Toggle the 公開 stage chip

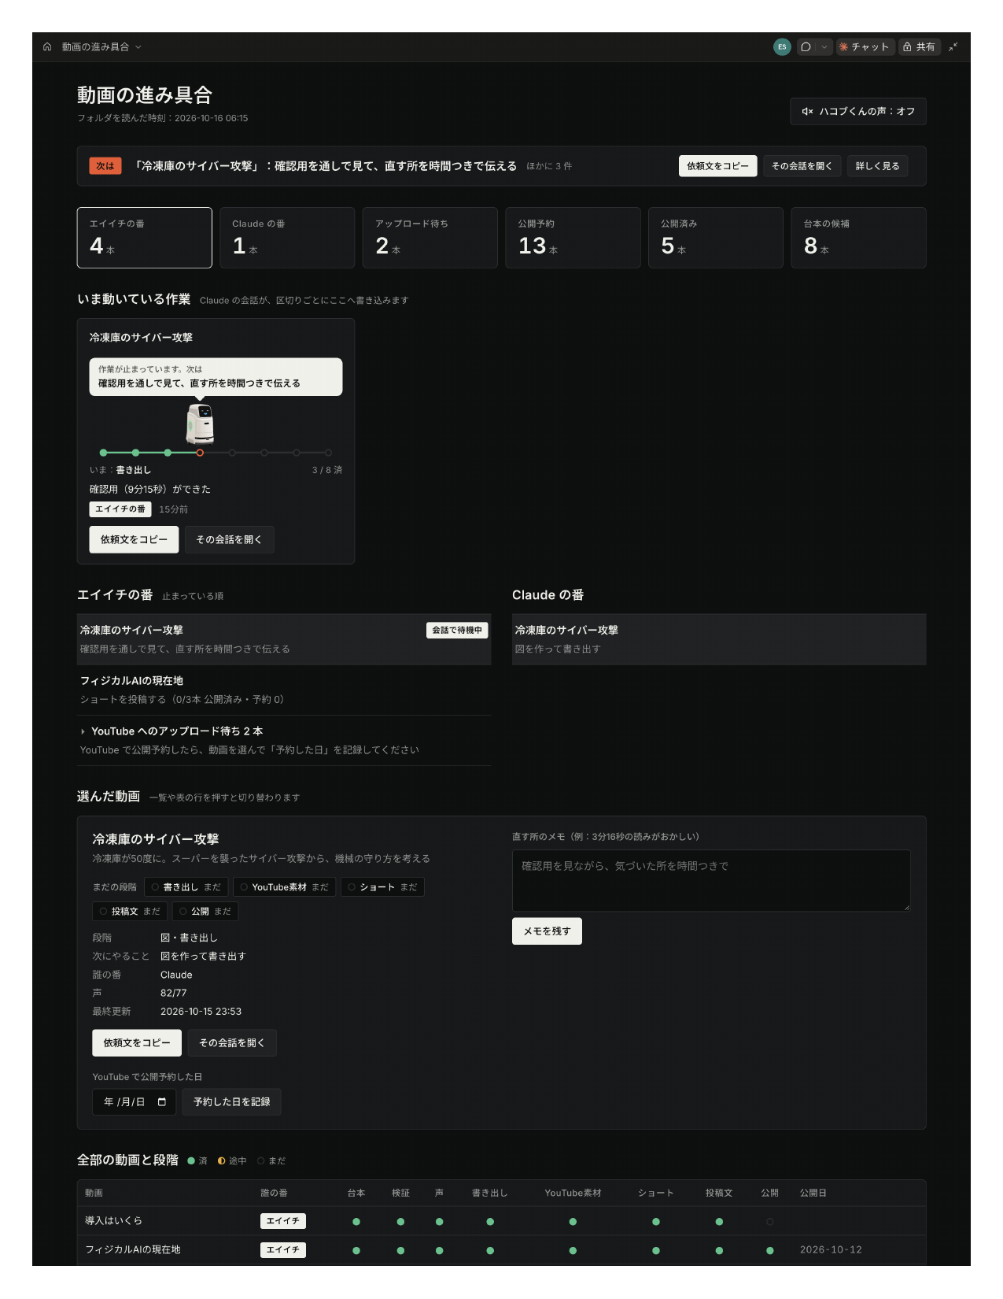coord(205,912)
